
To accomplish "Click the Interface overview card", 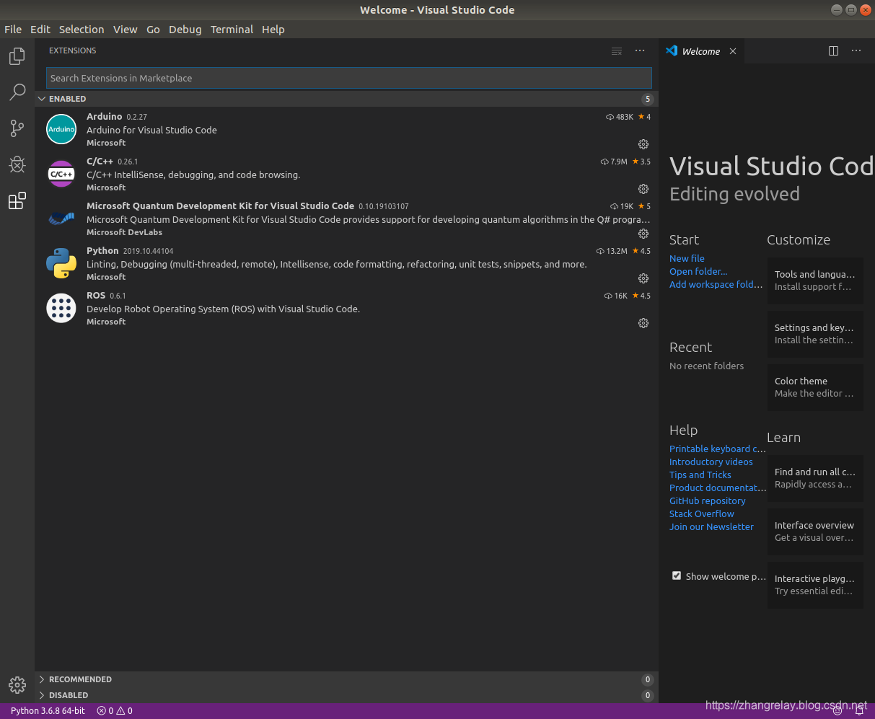I will pos(815,531).
